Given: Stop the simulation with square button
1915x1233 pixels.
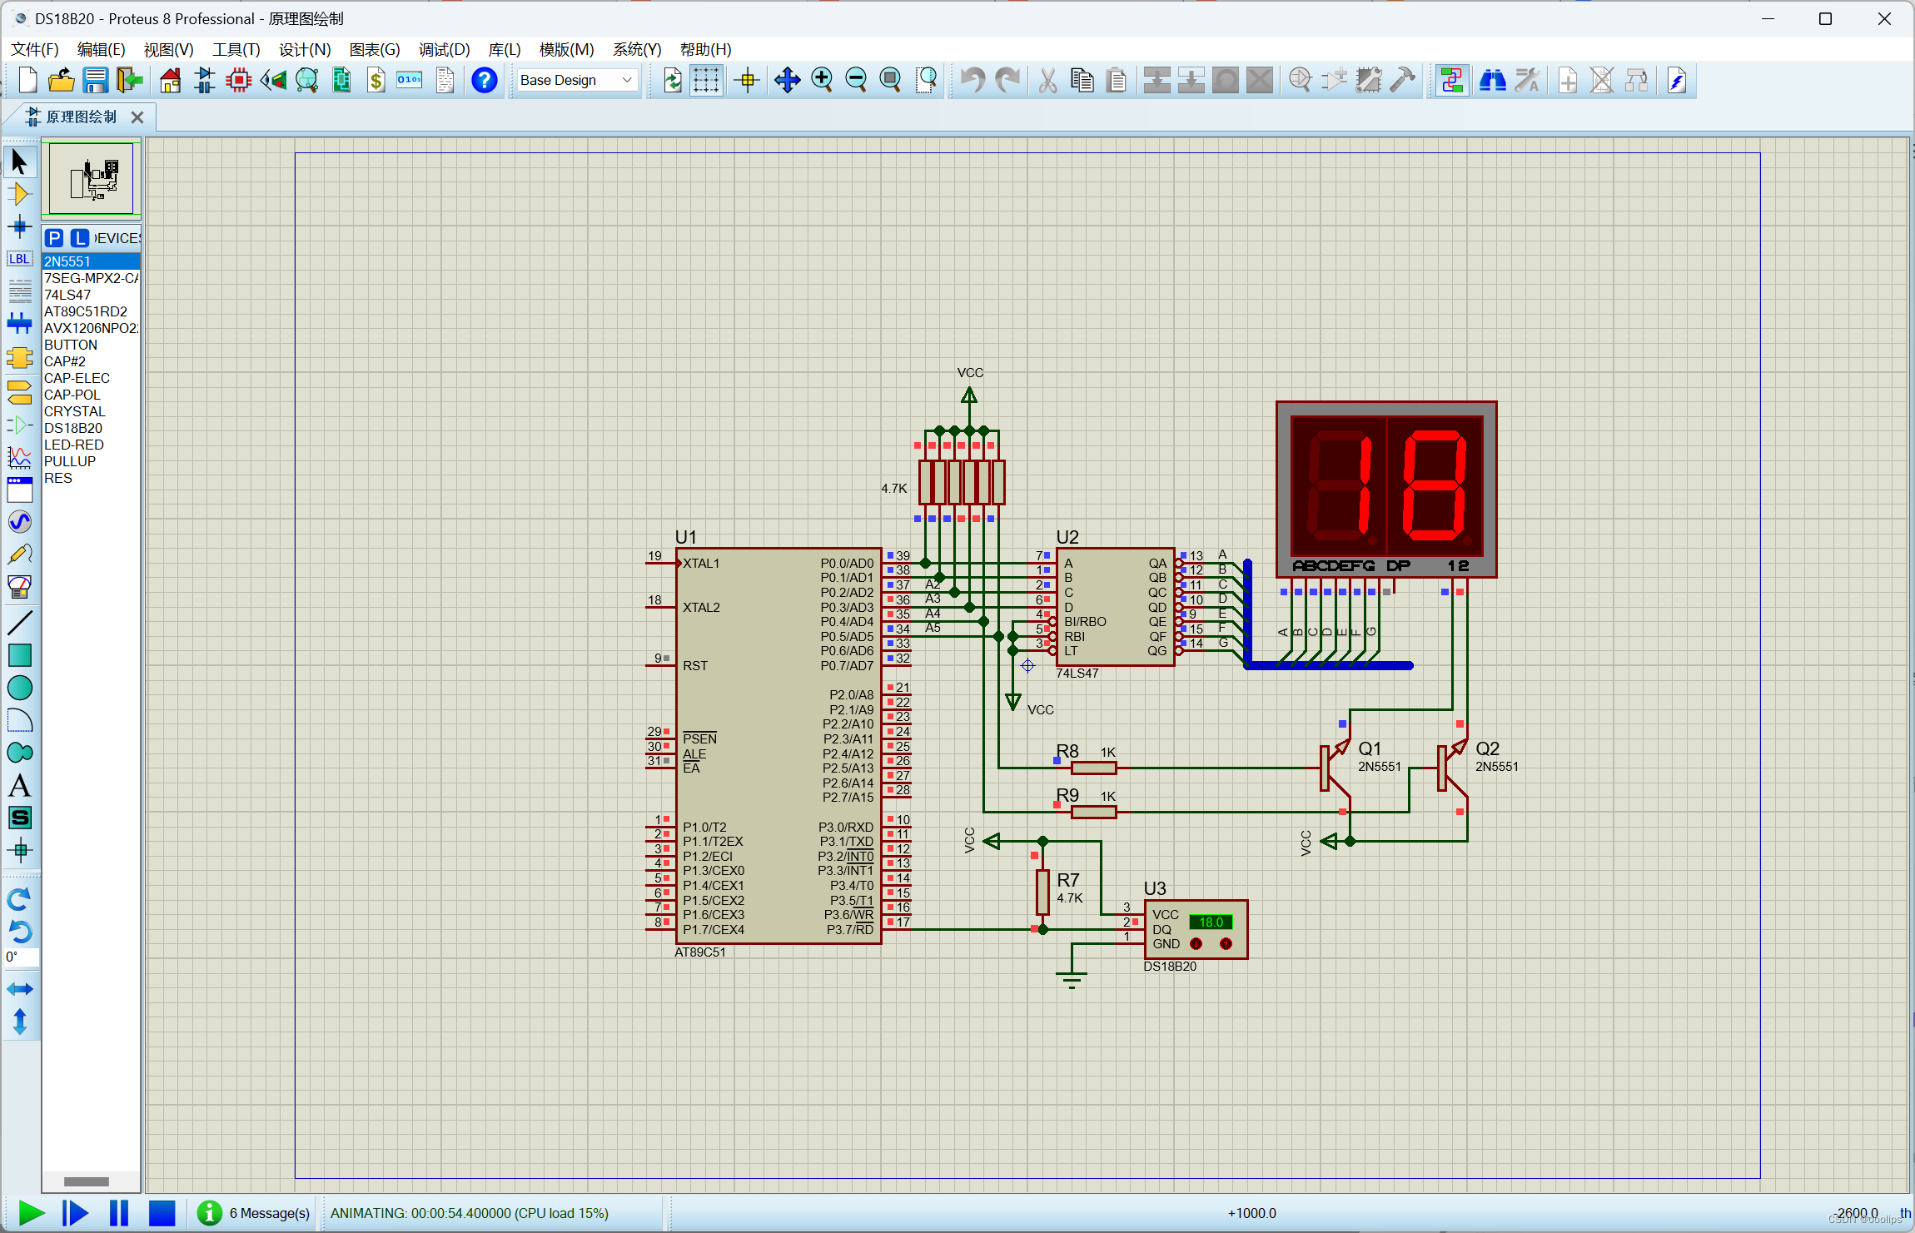Looking at the screenshot, I should (x=162, y=1213).
